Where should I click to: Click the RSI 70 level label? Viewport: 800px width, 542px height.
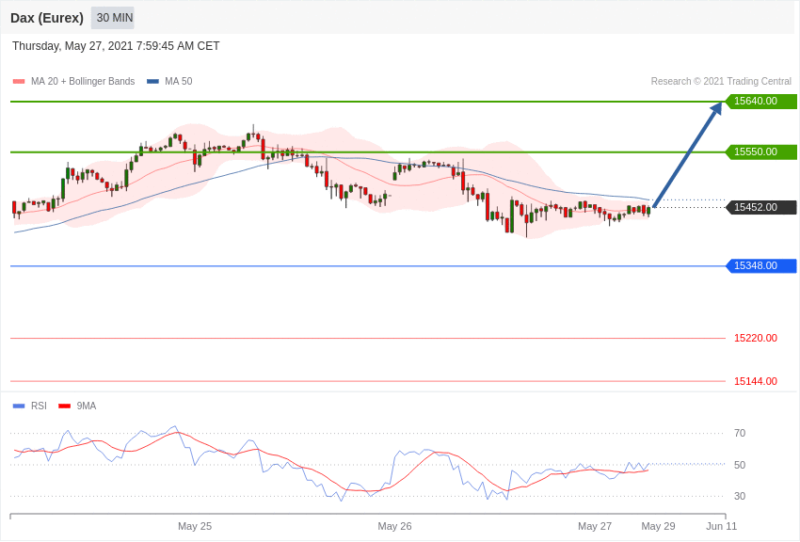pyautogui.click(x=739, y=434)
